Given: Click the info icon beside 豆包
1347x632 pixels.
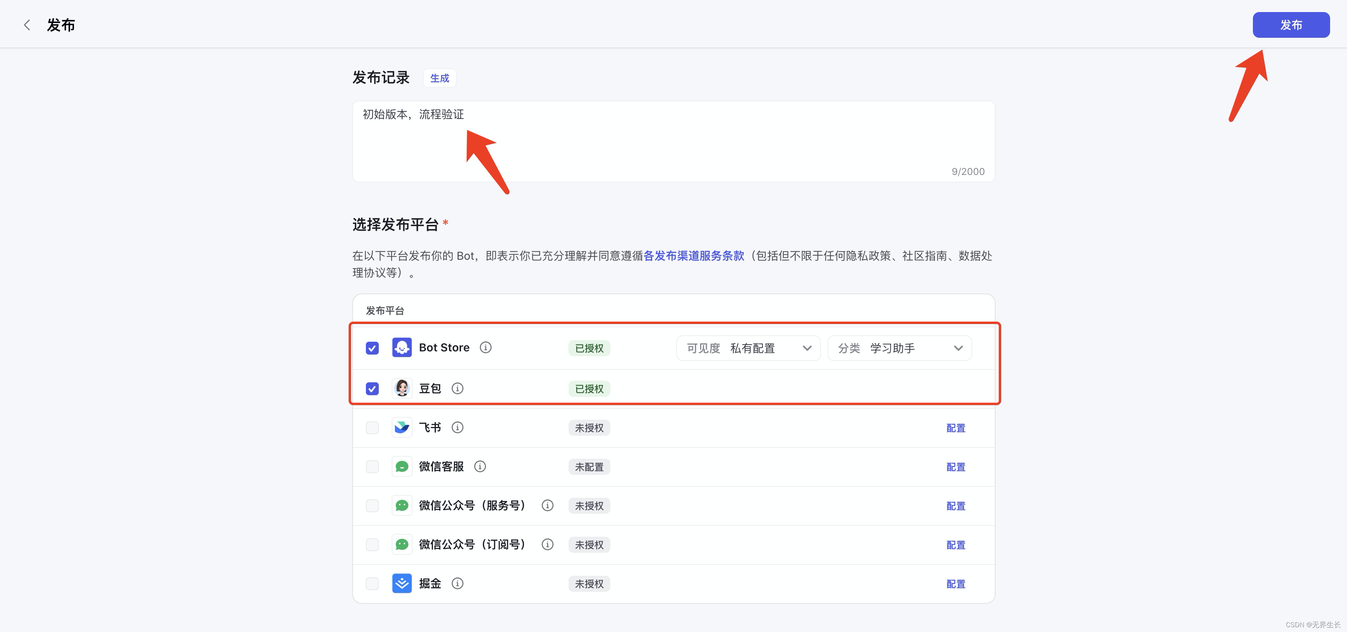Looking at the screenshot, I should point(457,388).
